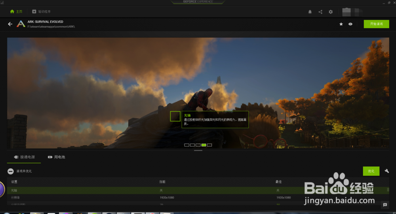Switch to the 用电池 battery tab
Viewport: 396px width, 214px height.
coord(56,157)
